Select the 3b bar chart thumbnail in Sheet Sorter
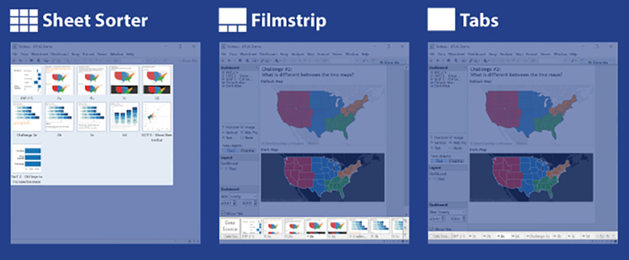 pyautogui.click(x=60, y=117)
